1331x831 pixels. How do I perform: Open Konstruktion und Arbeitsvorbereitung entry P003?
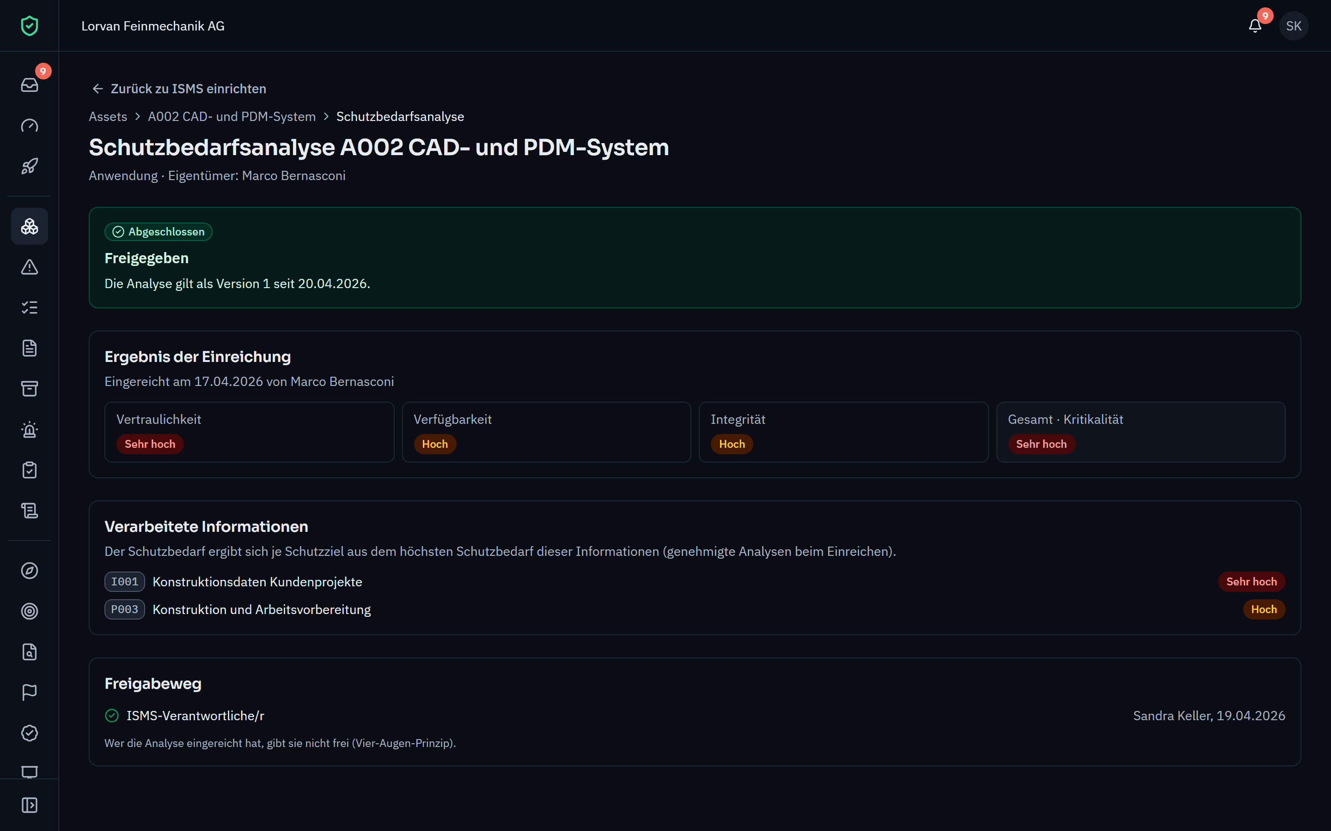(695, 609)
